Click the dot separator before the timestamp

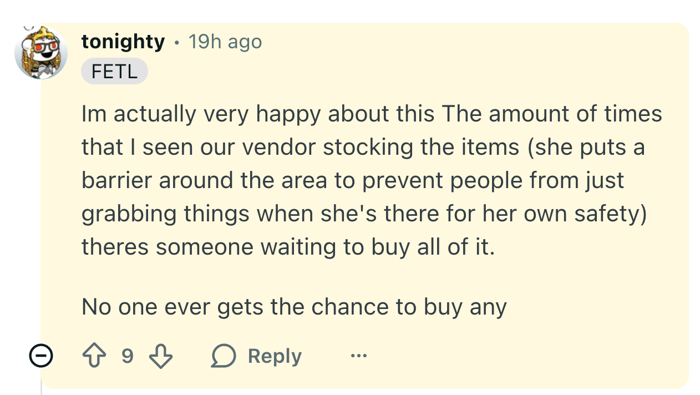(x=176, y=42)
